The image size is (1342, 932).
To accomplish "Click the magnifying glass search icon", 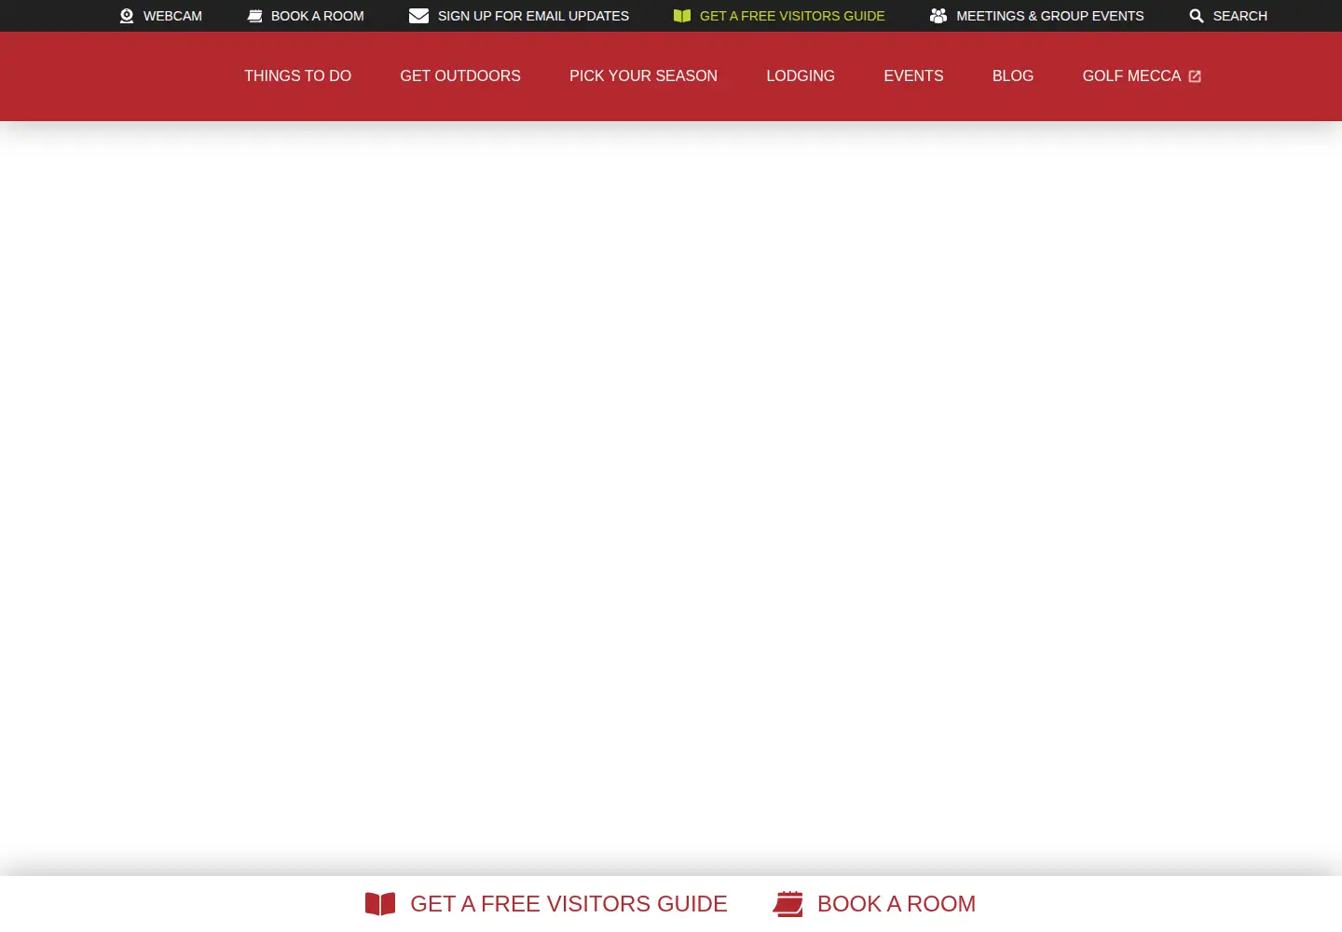I will [1197, 16].
